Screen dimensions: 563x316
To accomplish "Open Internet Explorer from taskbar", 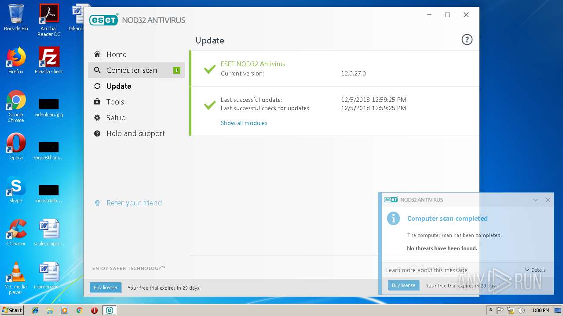I will point(35,310).
